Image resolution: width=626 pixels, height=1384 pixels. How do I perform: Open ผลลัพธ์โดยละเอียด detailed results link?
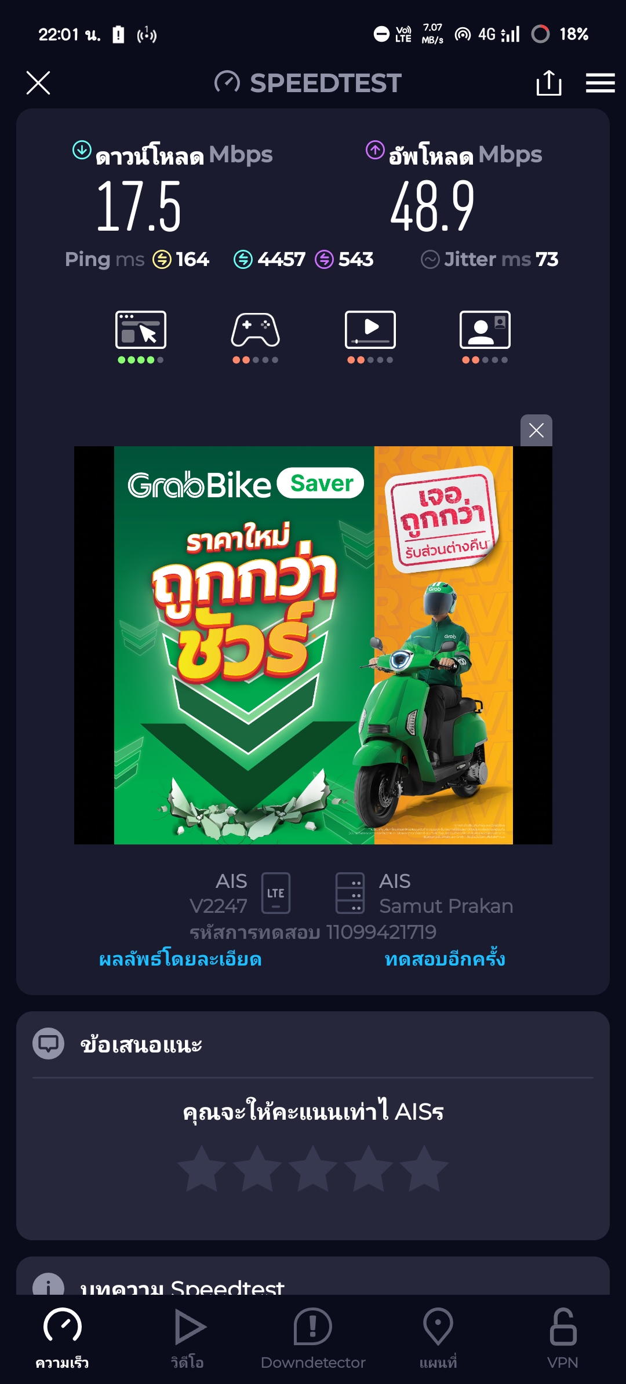click(x=180, y=959)
